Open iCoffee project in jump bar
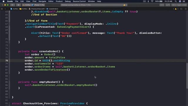 pyautogui.click(x=14, y=9)
